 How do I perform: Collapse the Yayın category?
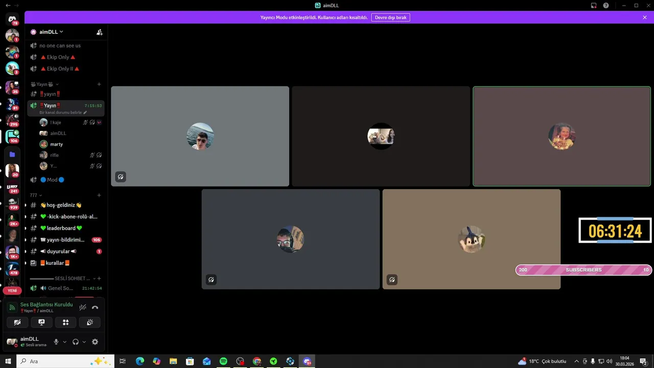click(x=44, y=84)
